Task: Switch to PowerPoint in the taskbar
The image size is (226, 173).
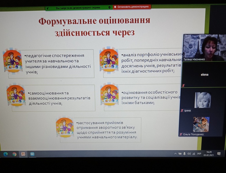Action: click(23, 154)
